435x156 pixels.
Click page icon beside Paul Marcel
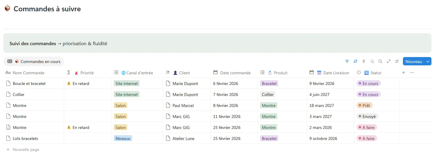[x=168, y=105]
